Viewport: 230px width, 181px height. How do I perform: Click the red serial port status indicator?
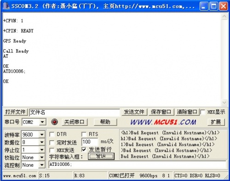click(x=54, y=122)
